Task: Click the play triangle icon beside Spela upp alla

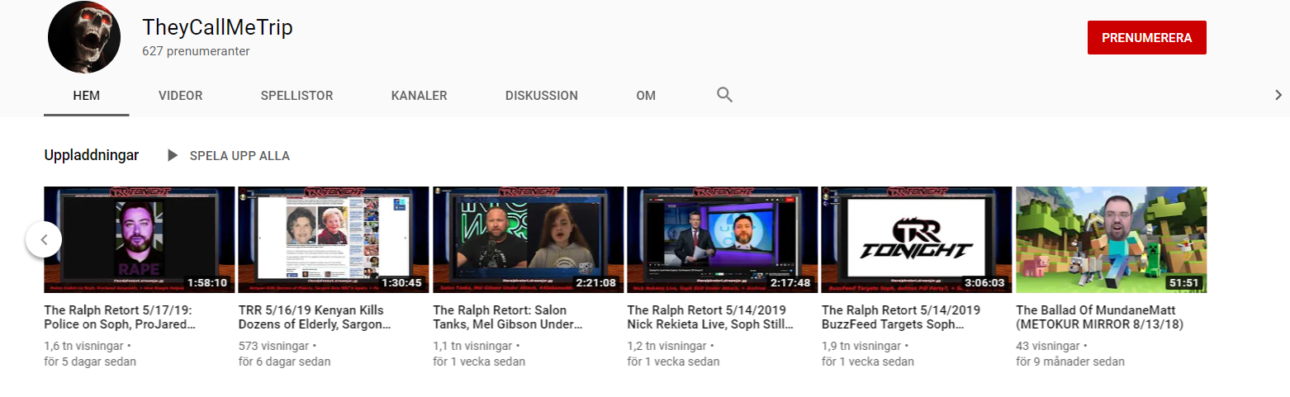Action: [x=172, y=155]
